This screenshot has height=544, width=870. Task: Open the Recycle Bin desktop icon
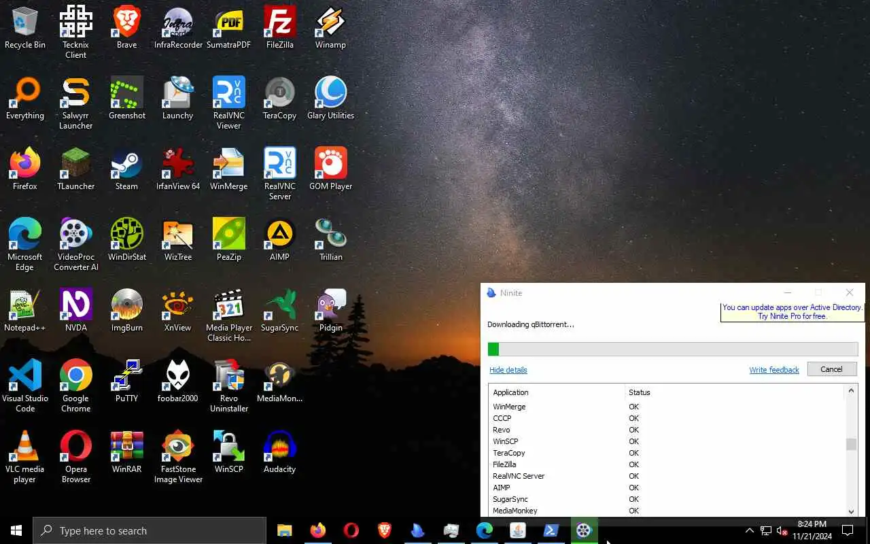[25, 29]
